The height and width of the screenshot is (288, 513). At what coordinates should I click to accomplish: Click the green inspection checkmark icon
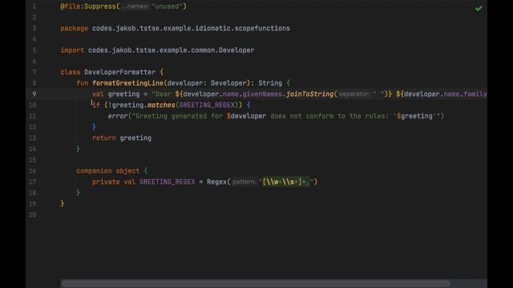click(479, 9)
